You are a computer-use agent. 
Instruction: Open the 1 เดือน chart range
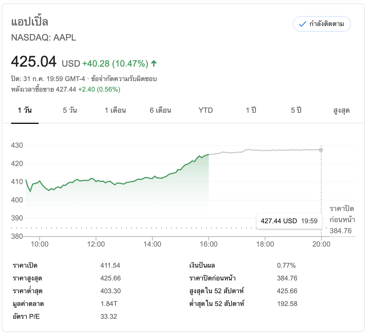(x=115, y=111)
